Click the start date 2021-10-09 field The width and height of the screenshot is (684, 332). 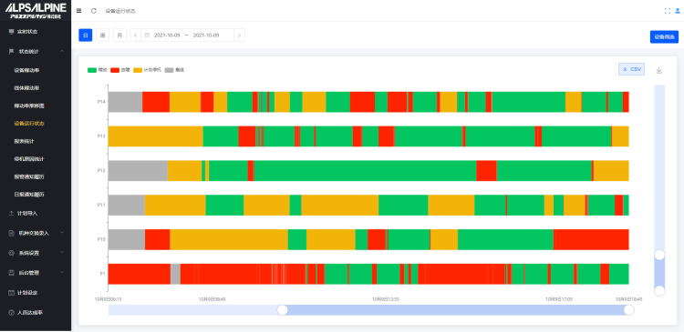(x=167, y=35)
